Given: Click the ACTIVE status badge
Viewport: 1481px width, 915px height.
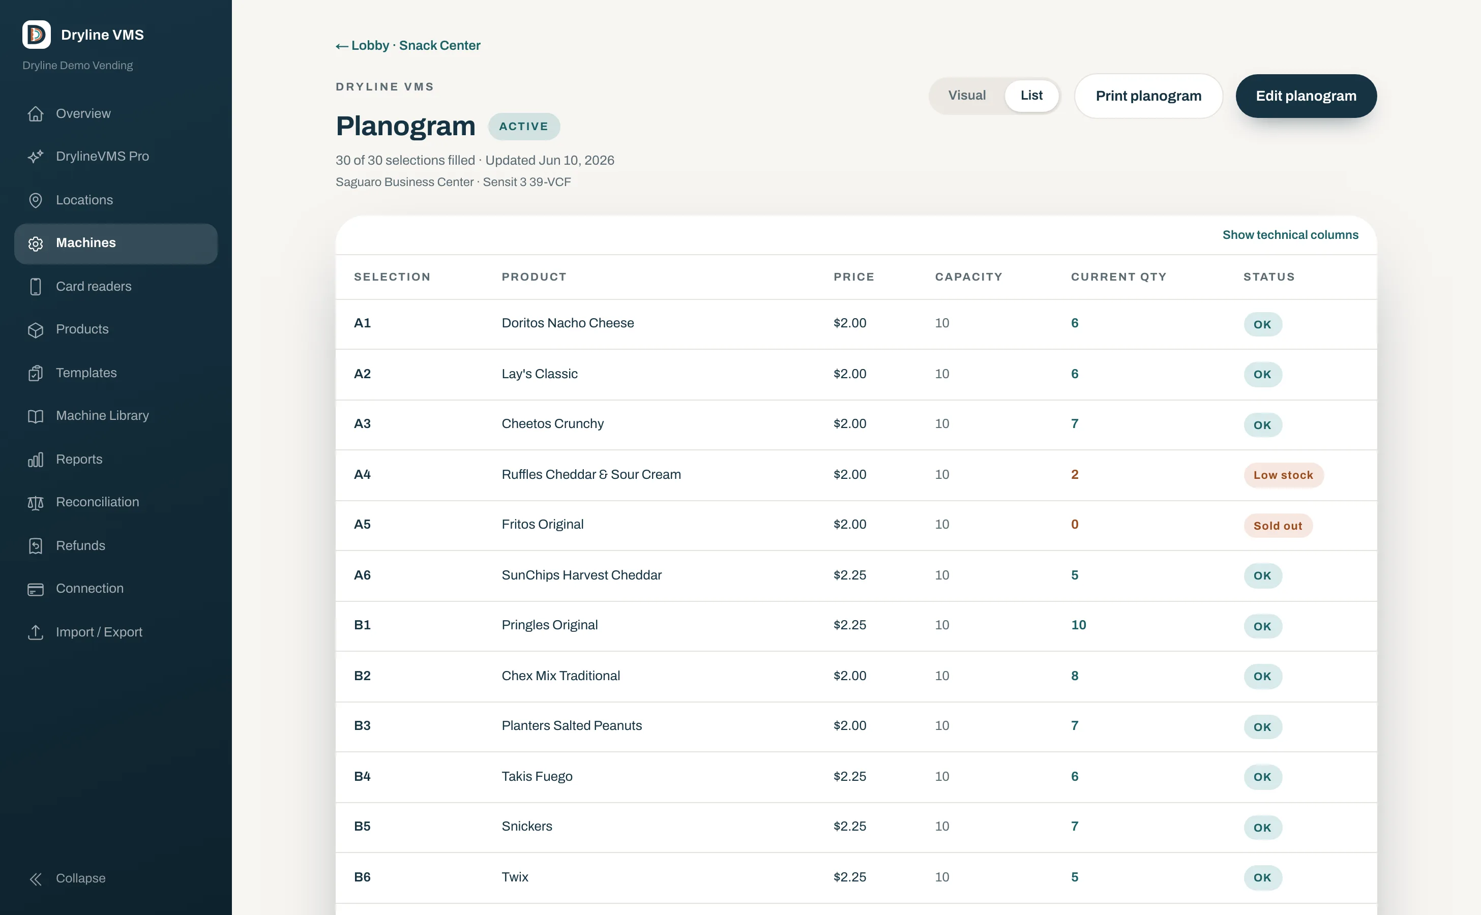Looking at the screenshot, I should [524, 127].
